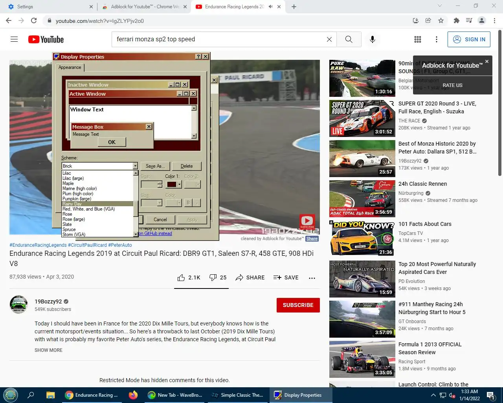Launch Firefox from the taskbar
This screenshot has height=403, width=503.
pos(133,395)
